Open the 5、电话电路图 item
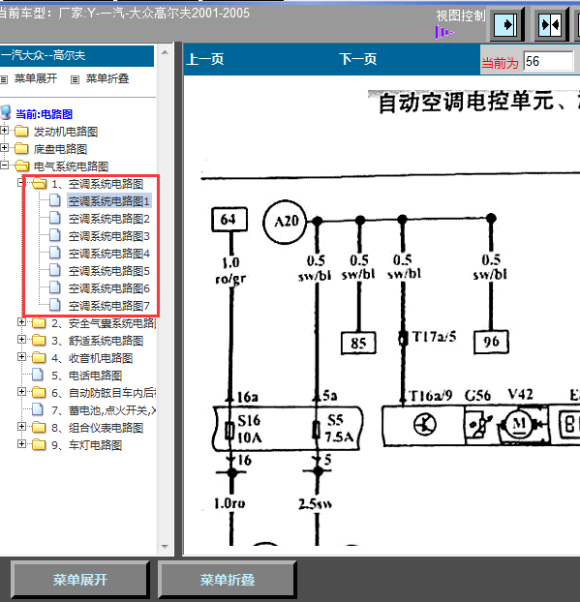The width and height of the screenshot is (580, 602). (x=87, y=376)
